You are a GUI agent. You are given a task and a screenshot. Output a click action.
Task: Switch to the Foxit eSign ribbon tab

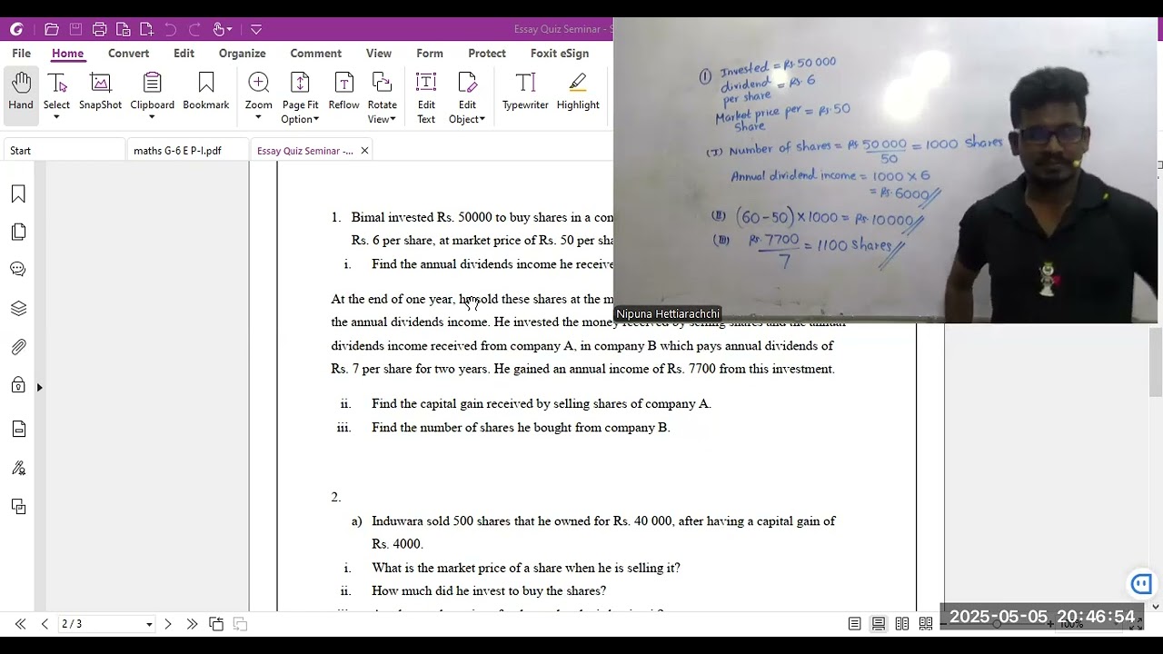pyautogui.click(x=560, y=54)
